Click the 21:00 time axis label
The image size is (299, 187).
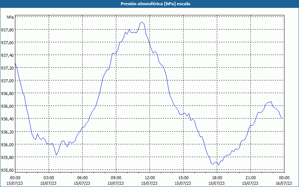point(250,178)
